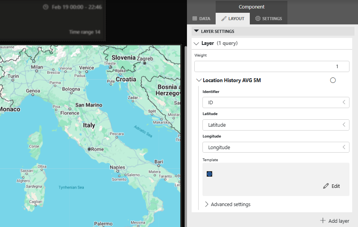Edit the layer template
Viewport: 358px width, 227px height.
click(332, 186)
